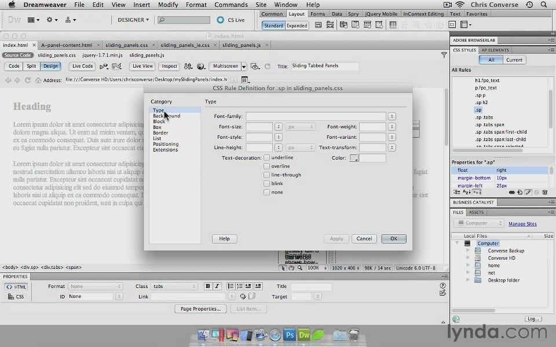556x347 pixels.
Task: Click the unordered list icon in Properties
Action: pos(231,286)
